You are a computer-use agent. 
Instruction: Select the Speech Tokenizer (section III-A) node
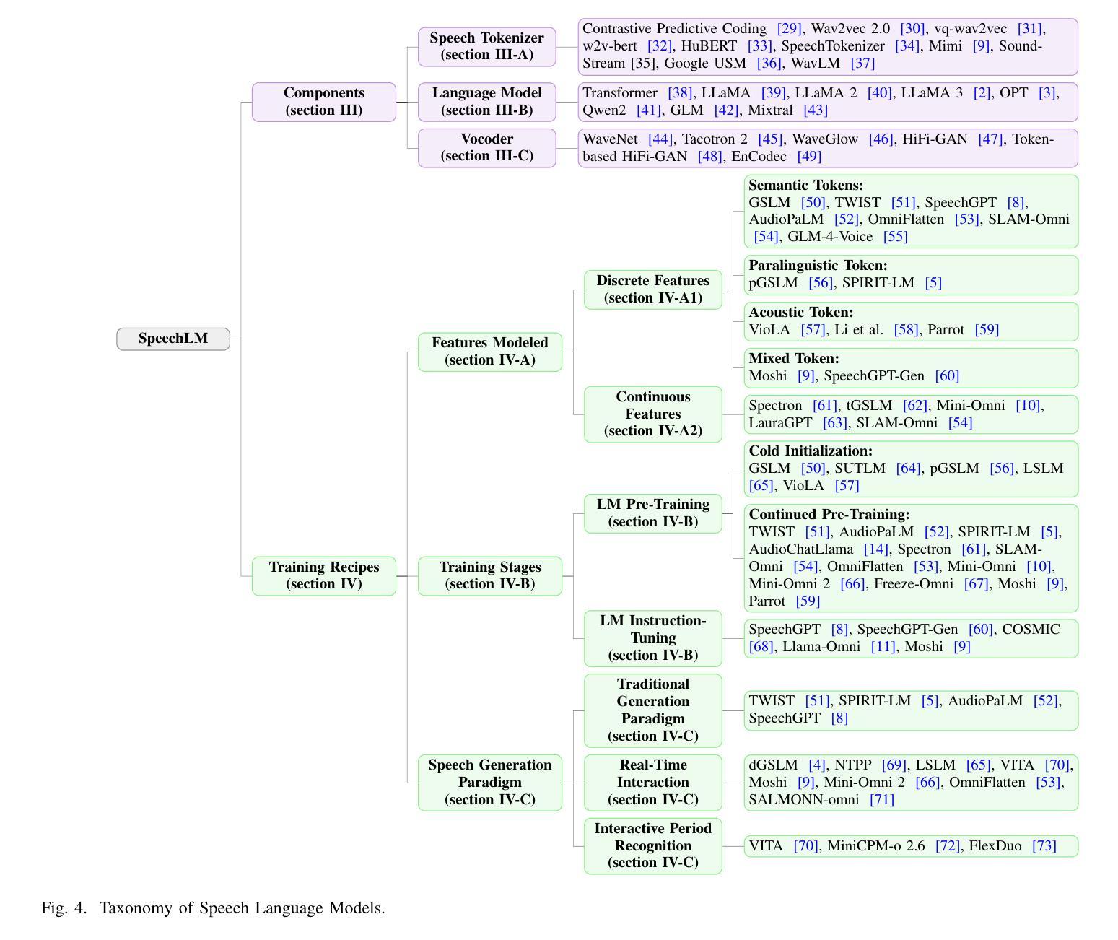487,47
